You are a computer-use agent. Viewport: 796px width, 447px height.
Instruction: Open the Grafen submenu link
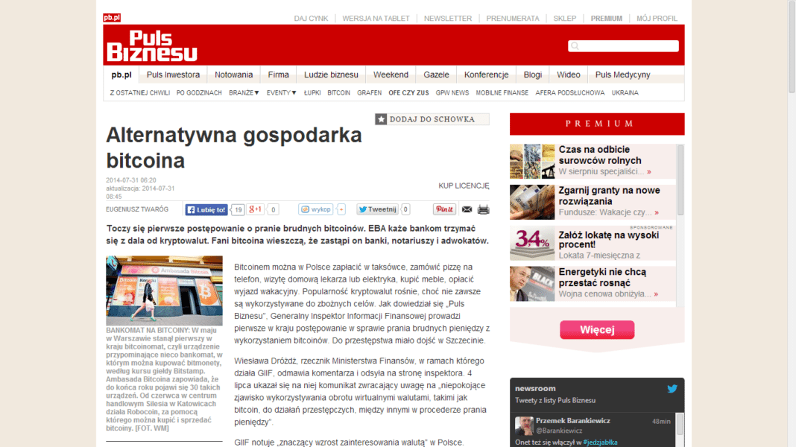369,93
